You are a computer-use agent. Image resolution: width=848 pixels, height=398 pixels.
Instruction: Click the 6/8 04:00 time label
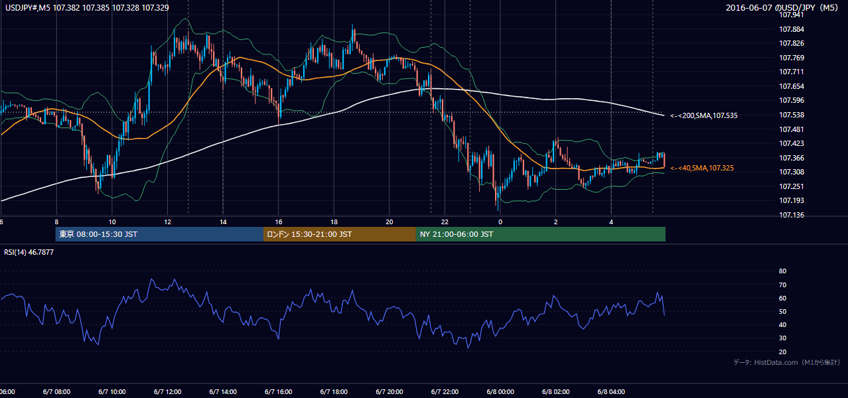coord(611,391)
